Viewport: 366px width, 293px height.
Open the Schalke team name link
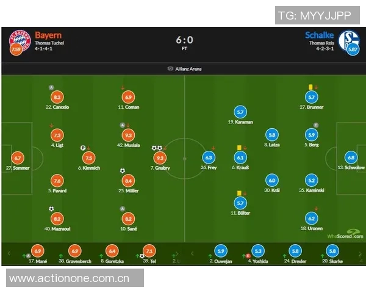coord(320,35)
